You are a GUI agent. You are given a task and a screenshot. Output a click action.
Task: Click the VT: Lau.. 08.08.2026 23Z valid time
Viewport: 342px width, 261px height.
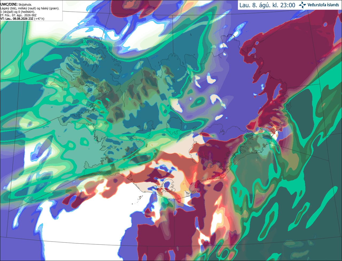[17, 19]
